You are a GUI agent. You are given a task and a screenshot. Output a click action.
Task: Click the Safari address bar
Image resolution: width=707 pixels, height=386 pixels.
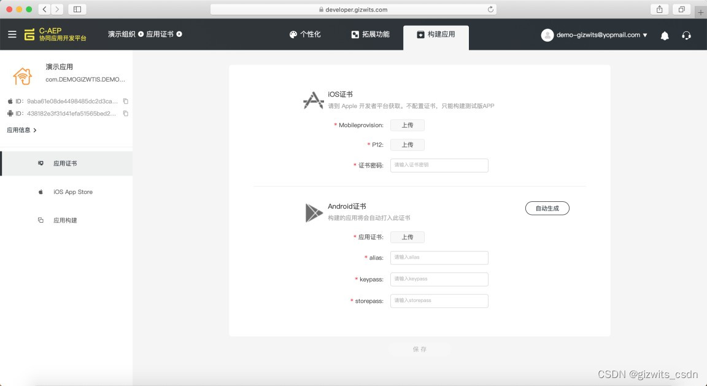coord(353,9)
